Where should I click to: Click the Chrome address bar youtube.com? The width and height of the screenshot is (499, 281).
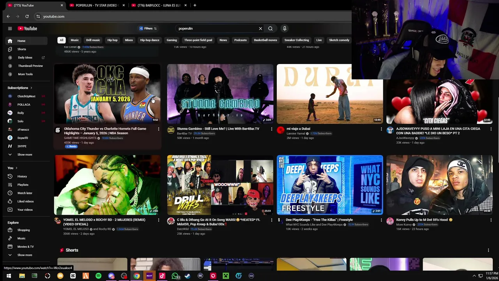54,16
